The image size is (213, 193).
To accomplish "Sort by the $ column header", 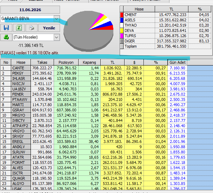I will pos(134,62).
